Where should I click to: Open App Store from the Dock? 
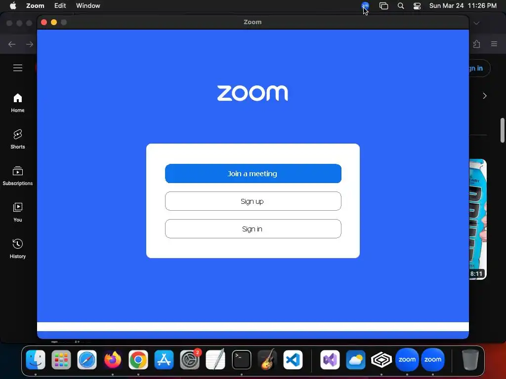point(164,360)
